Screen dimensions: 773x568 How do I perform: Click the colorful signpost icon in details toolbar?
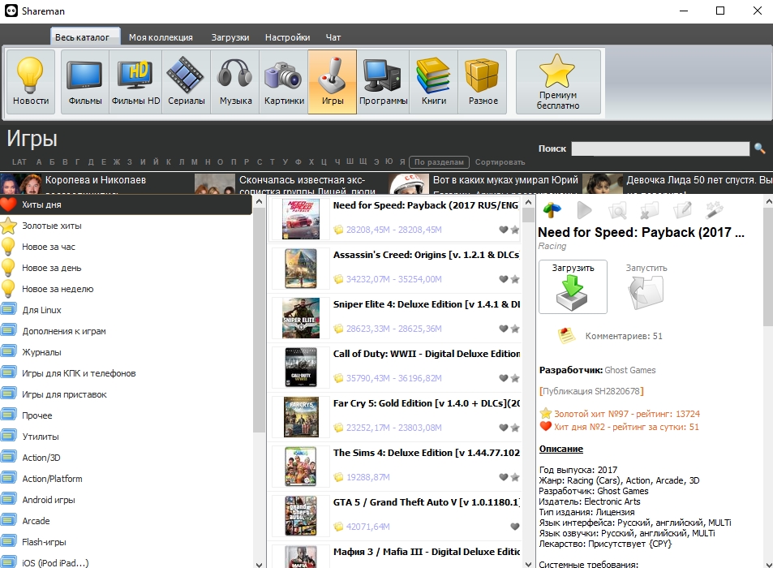tap(552, 210)
